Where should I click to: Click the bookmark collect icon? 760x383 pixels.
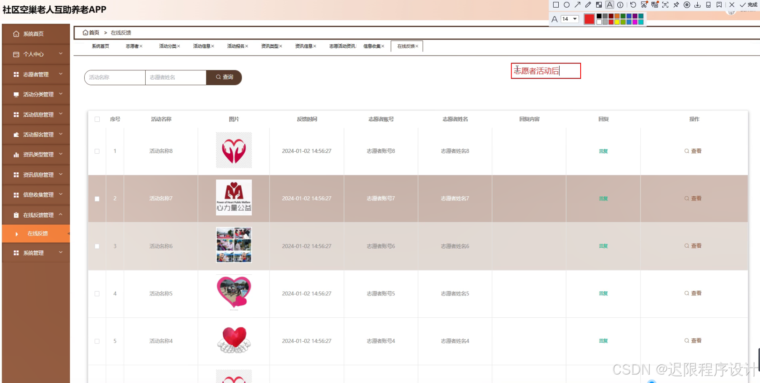719,5
